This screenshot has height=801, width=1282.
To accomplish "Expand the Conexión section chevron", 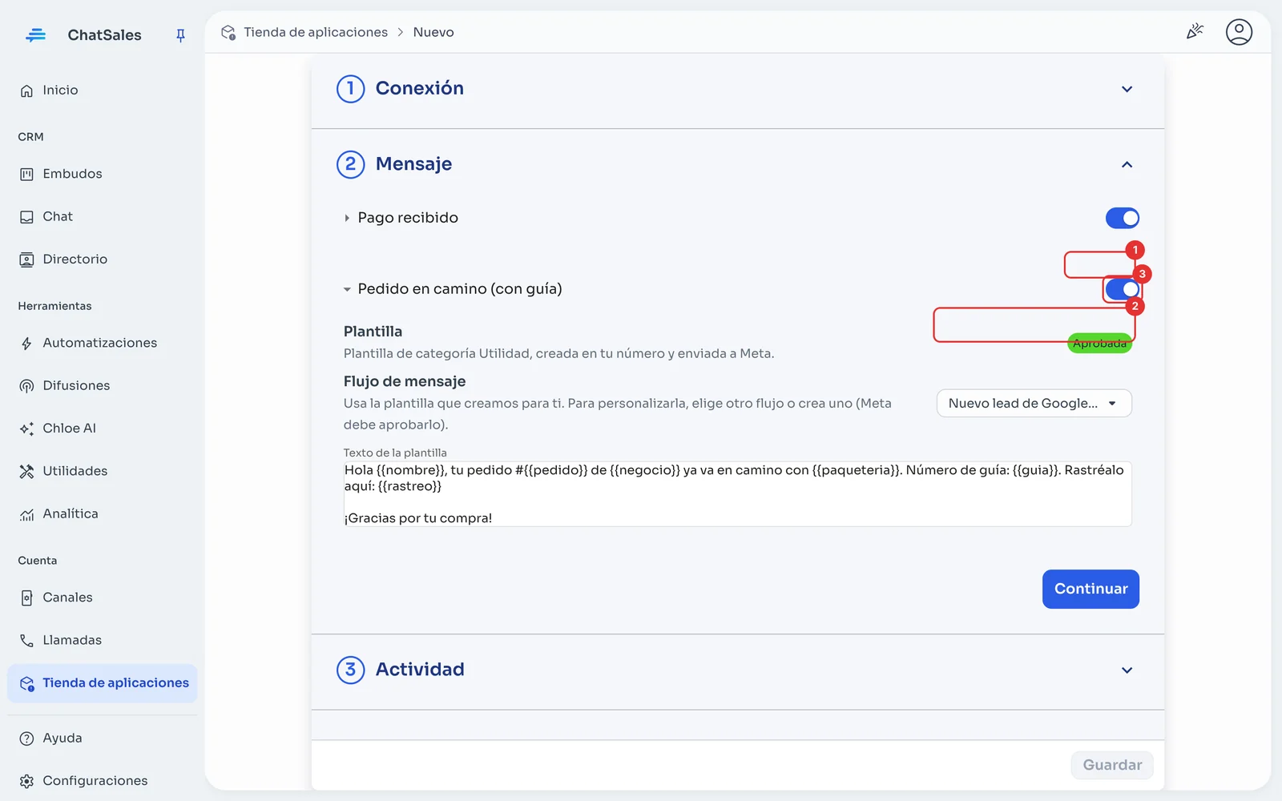I will pyautogui.click(x=1127, y=89).
